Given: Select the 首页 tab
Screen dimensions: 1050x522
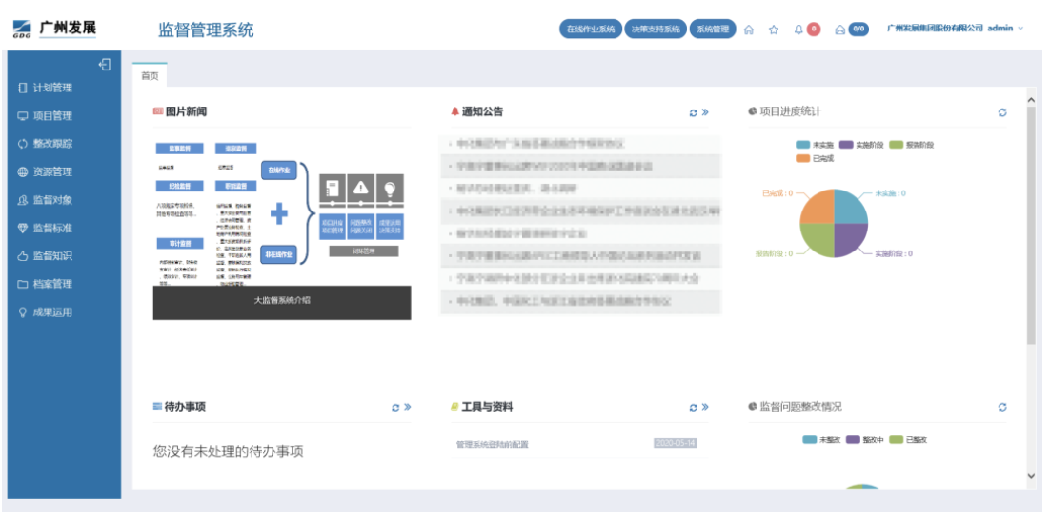Looking at the screenshot, I should point(150,76).
